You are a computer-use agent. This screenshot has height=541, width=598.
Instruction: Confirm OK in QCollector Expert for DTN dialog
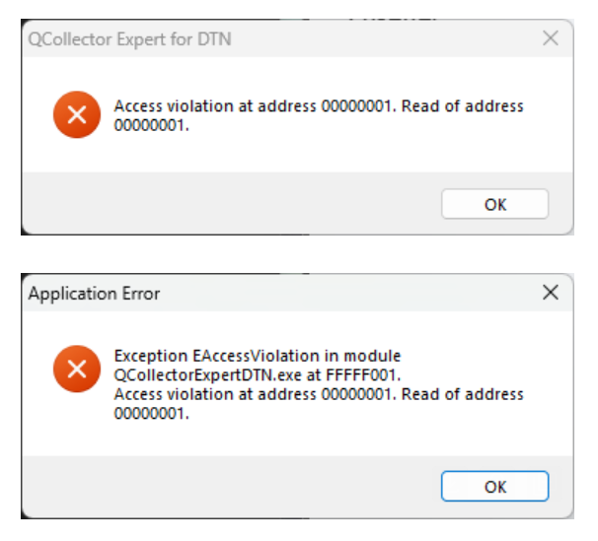point(495,204)
